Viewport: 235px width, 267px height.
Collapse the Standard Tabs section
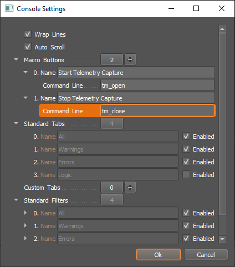click(x=16, y=123)
